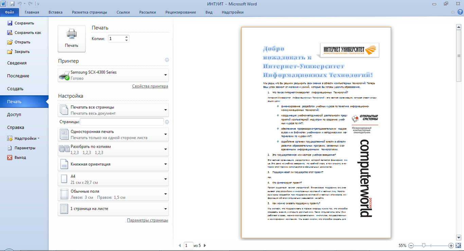Select the Печать section in sidebar
Viewport: 464px width, 251px height.
click(x=24, y=102)
